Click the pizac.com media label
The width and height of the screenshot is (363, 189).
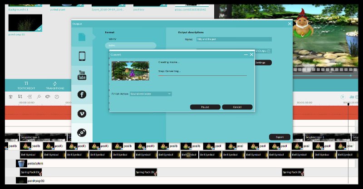(190, 10)
